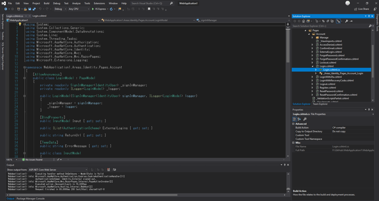Screen dimensions: 379x201
Task: Open the Any CPU platform dropdown
Action: 79,9
